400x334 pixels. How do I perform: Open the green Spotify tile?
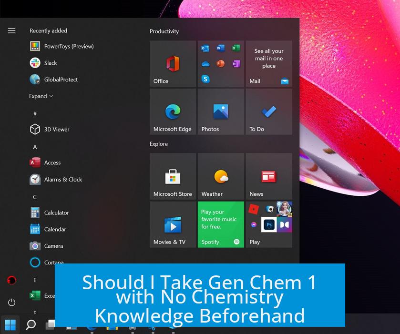point(221,224)
